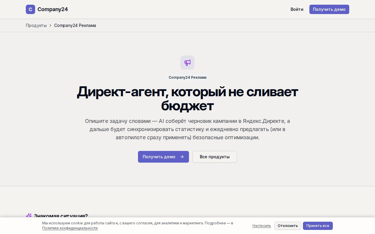Click the Знакомая ситуация? heading
Image resolution: width=375 pixels, height=234 pixels.
tap(61, 215)
